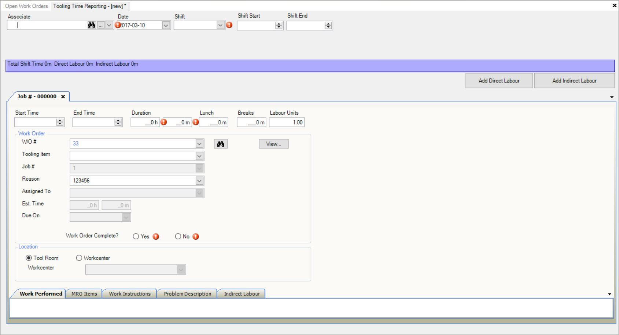Select the Tool Room location radio button
Screen dimensions: 619x335
coord(29,258)
